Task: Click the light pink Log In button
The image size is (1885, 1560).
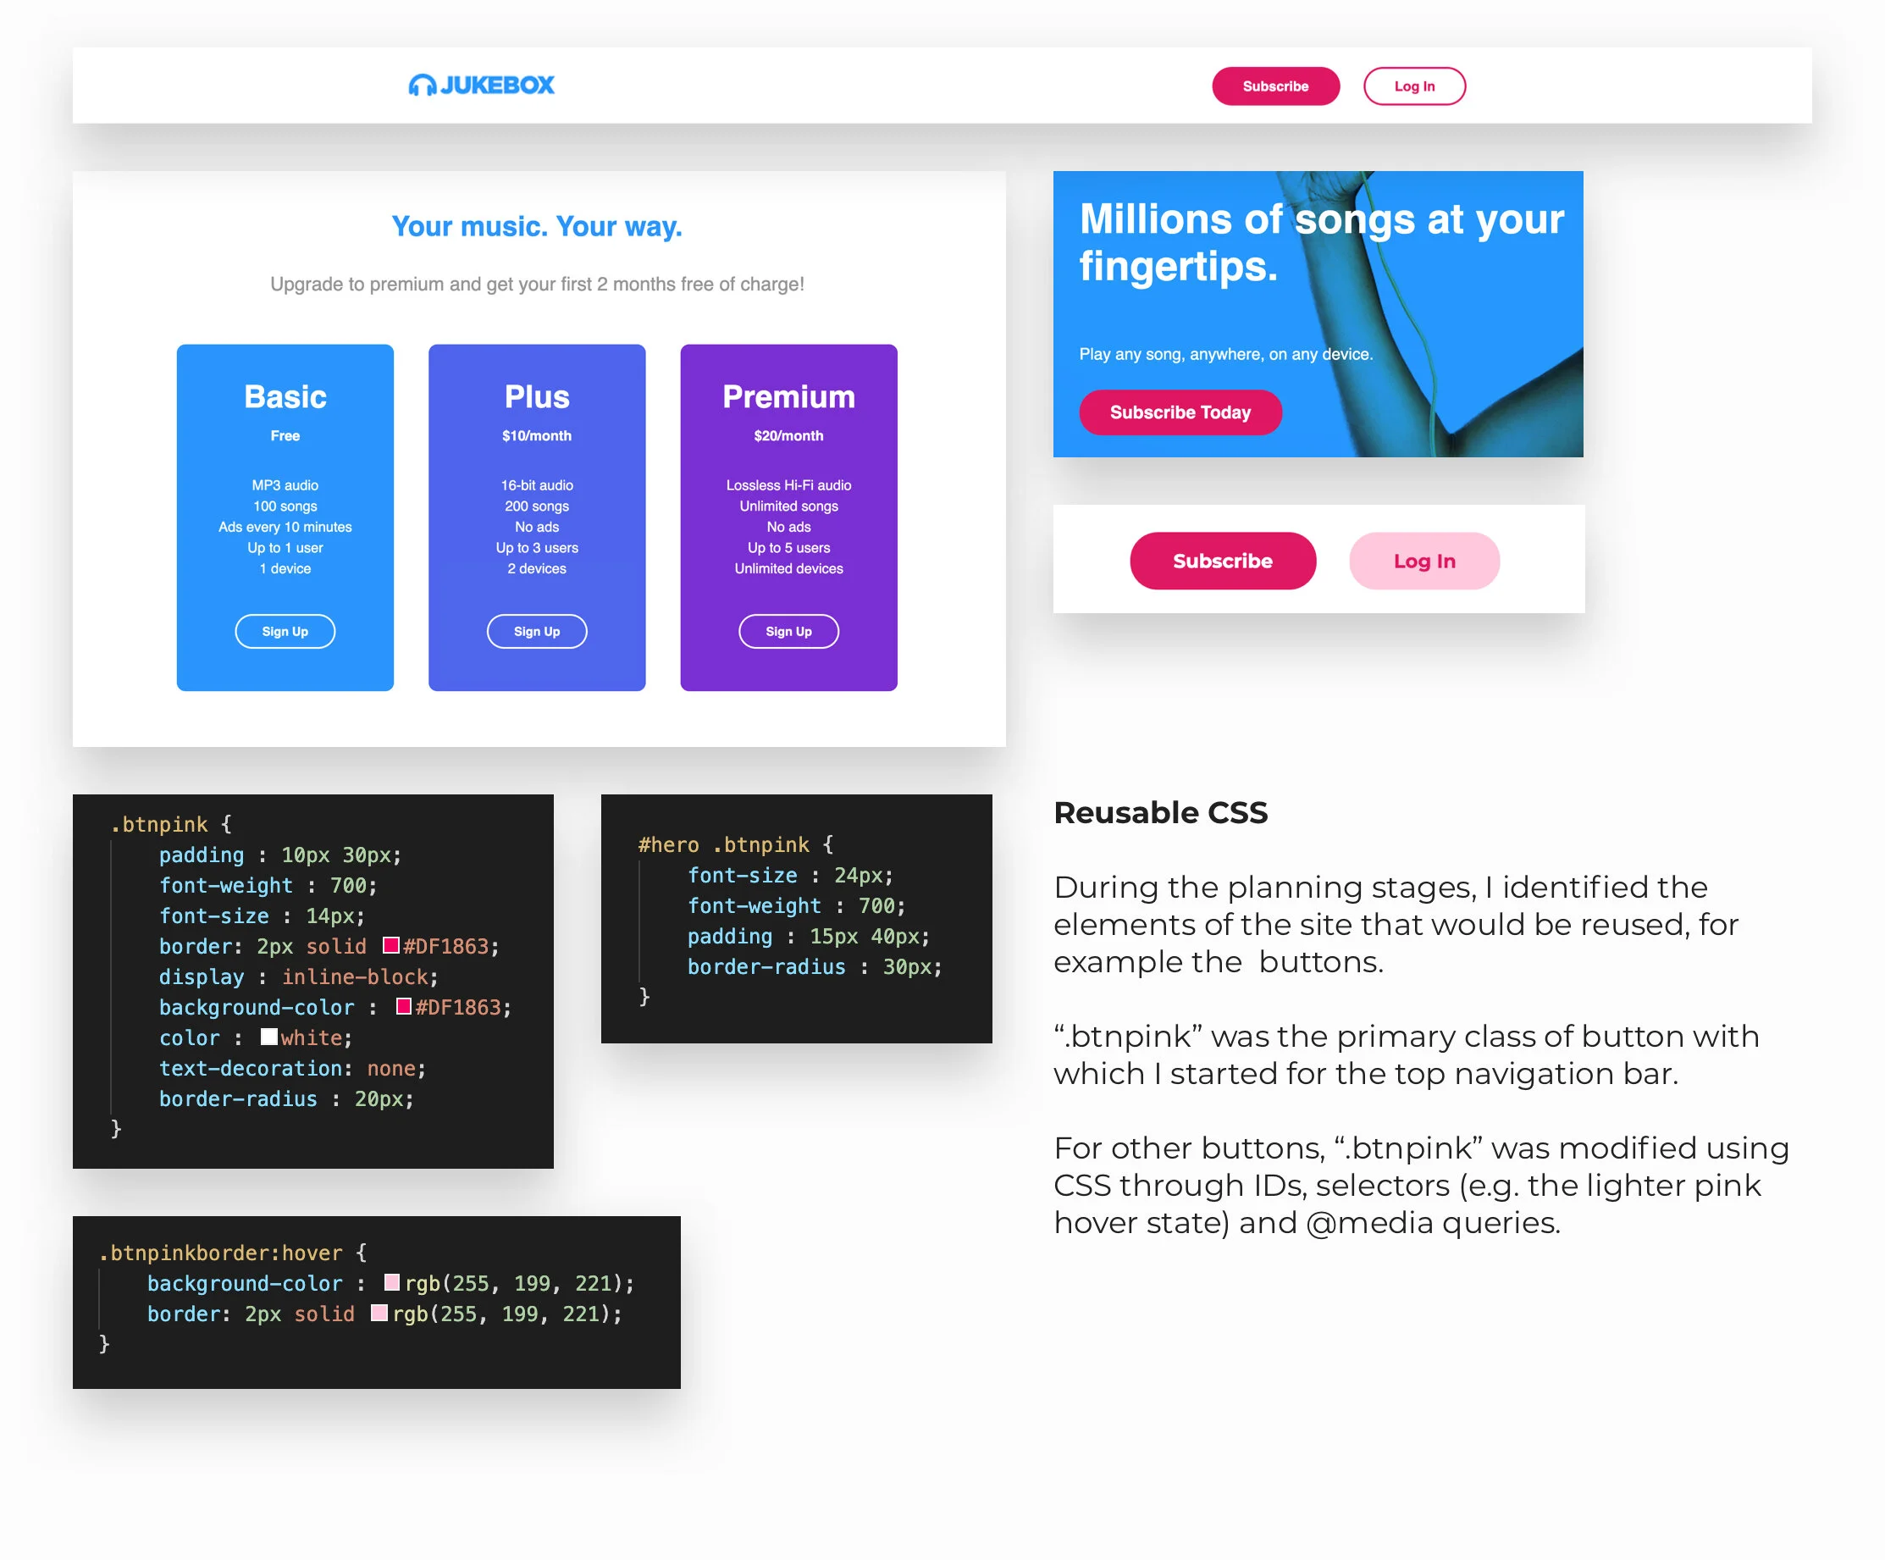Action: (1423, 561)
